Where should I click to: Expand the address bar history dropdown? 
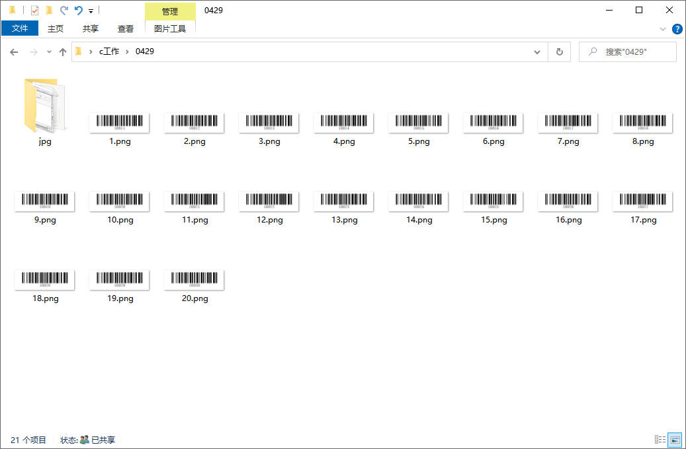coord(536,52)
